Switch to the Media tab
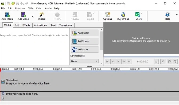Image resolution: width=179 pixels, height=105 pixels. coord(7,25)
